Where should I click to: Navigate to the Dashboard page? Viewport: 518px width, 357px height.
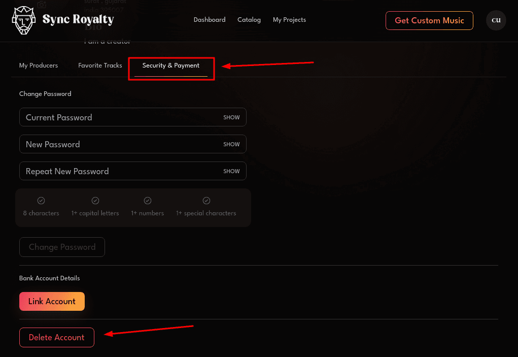pos(210,20)
